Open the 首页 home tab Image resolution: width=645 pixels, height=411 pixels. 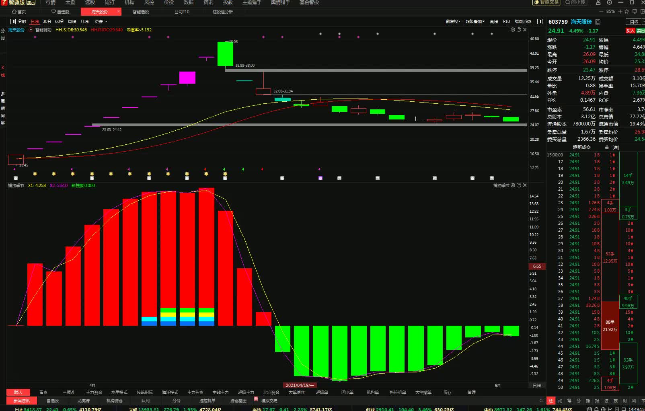click(x=19, y=12)
